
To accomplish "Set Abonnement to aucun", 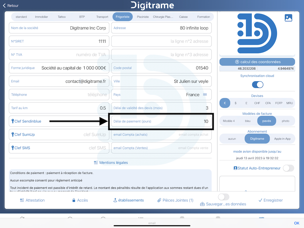I will pyautogui.click(x=232, y=139).
